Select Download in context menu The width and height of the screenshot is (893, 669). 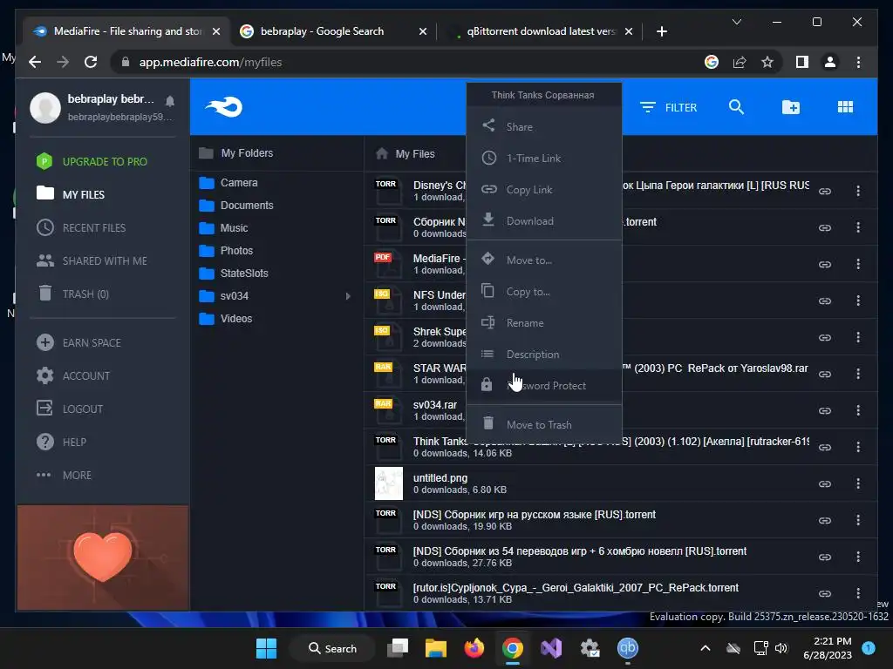(544, 220)
